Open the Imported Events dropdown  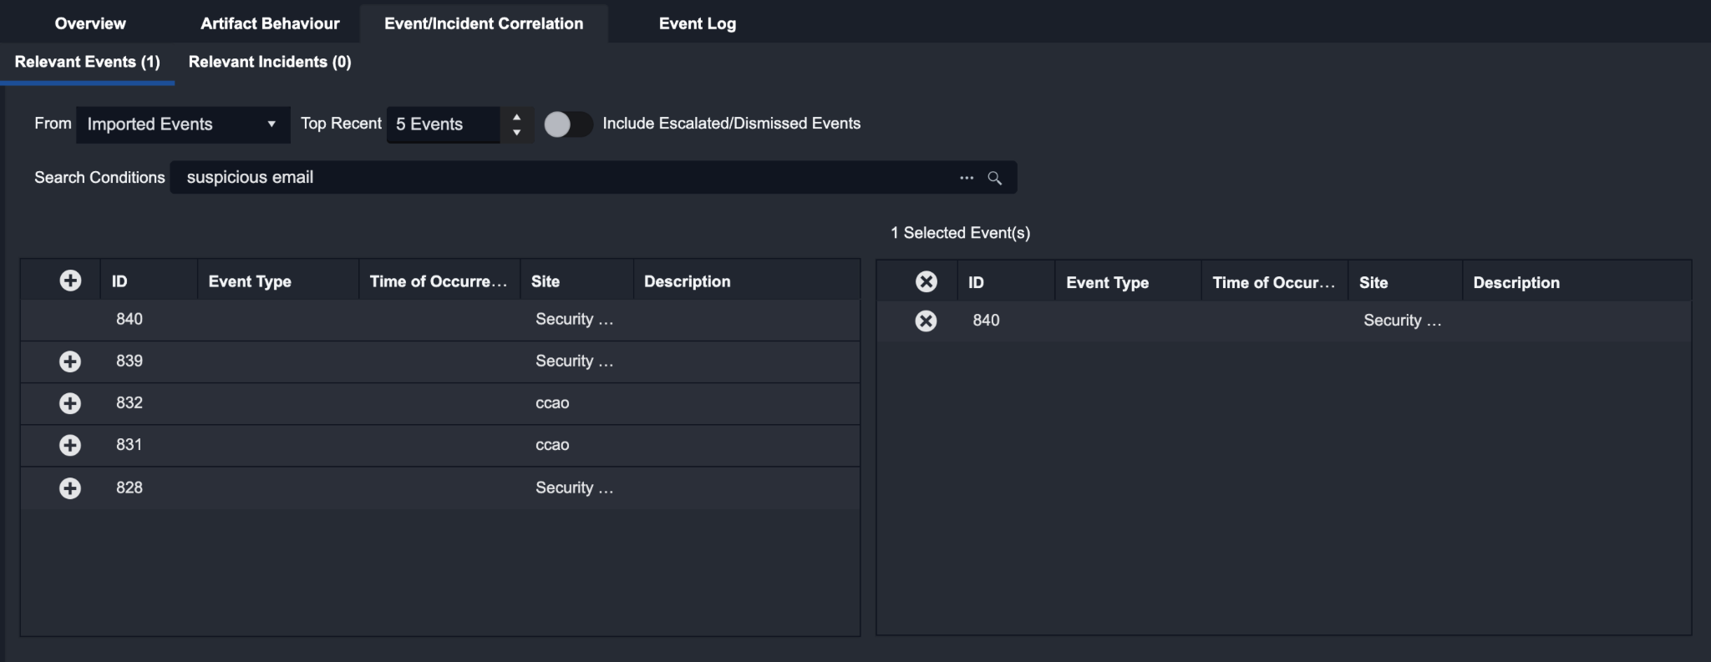point(182,124)
